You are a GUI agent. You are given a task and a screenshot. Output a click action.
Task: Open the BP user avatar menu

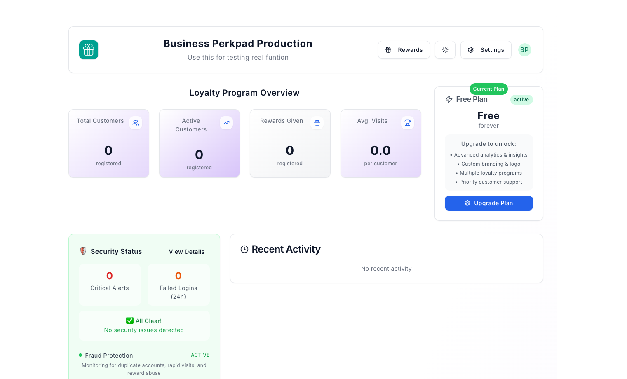coord(524,50)
